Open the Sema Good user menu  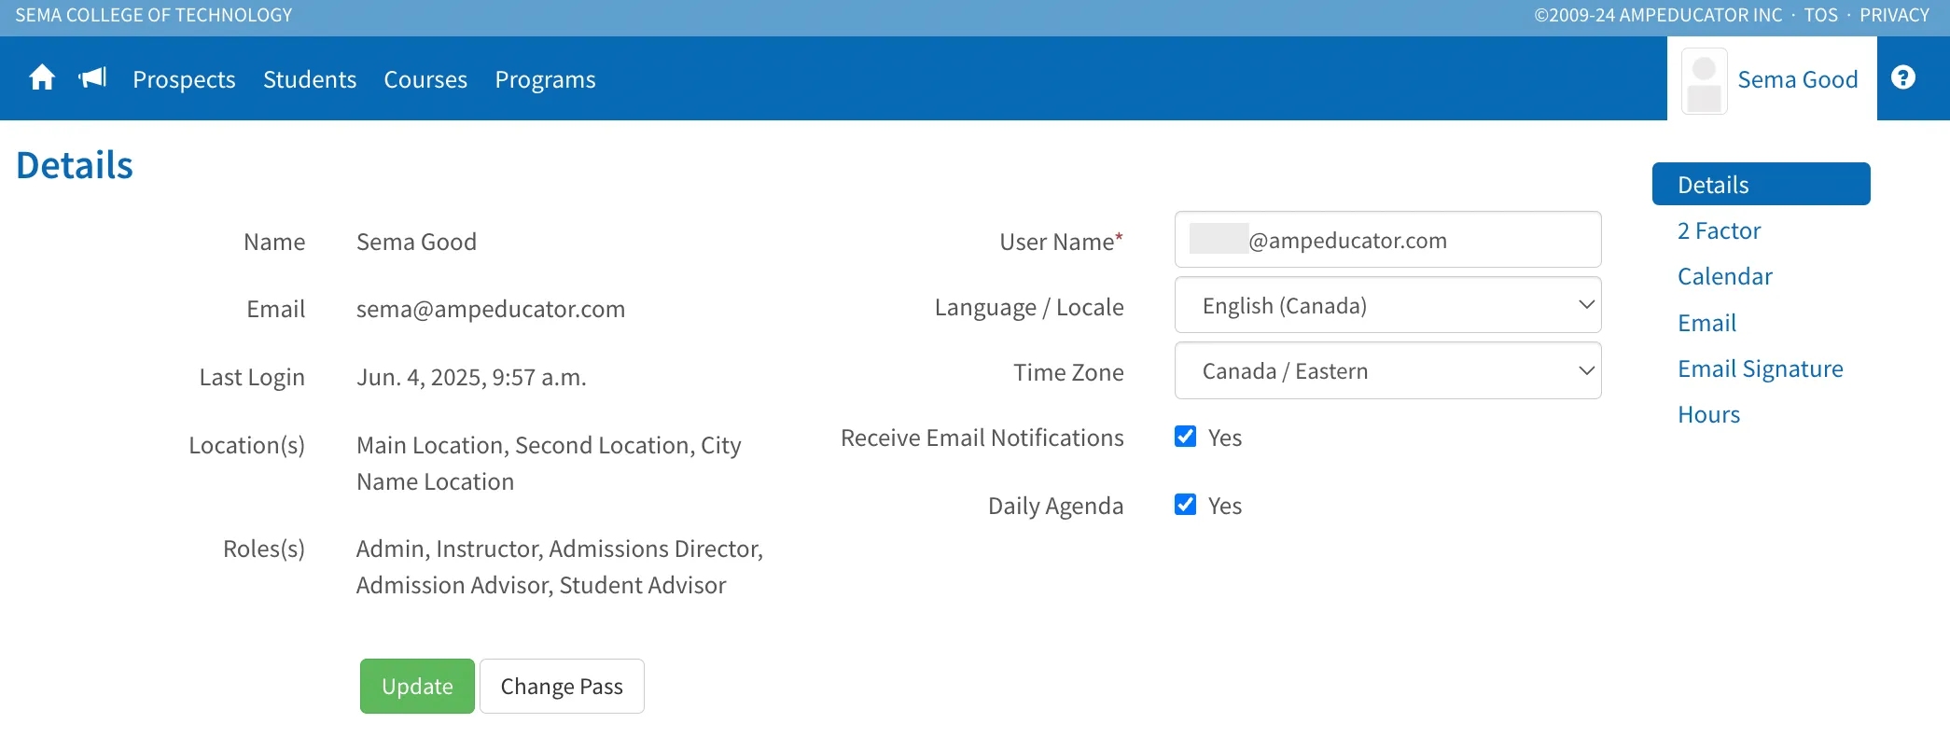click(x=1771, y=78)
